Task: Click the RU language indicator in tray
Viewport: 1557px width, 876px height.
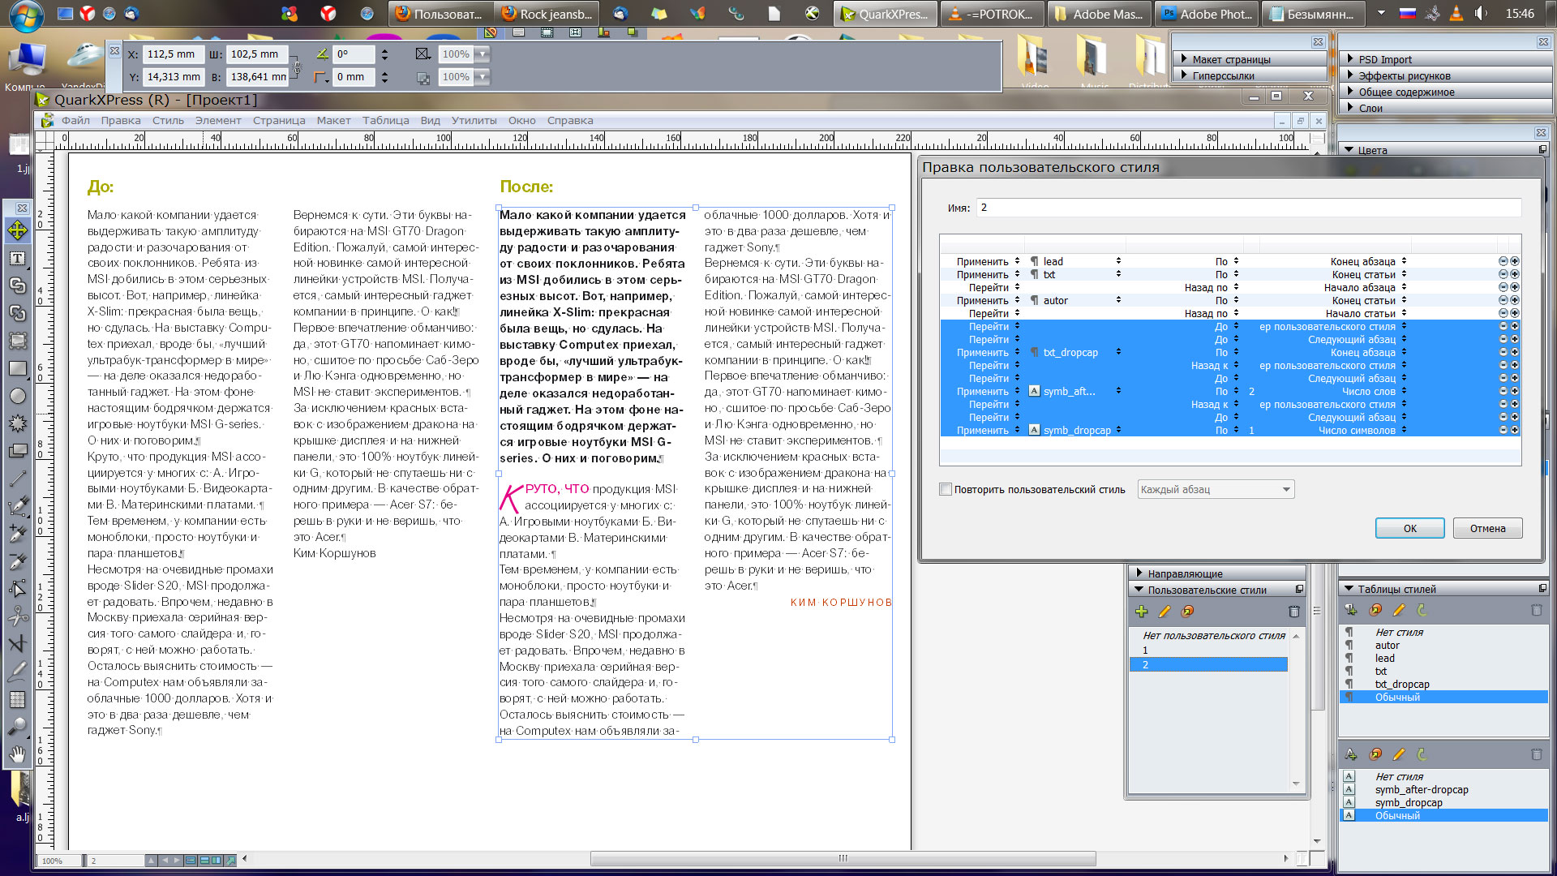Action: 1408,14
